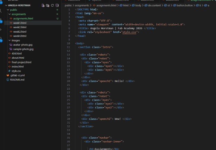Image resolution: width=216 pixels, height=150 pixels.
Task: Open about.html in the file tree
Action: coord(18,58)
